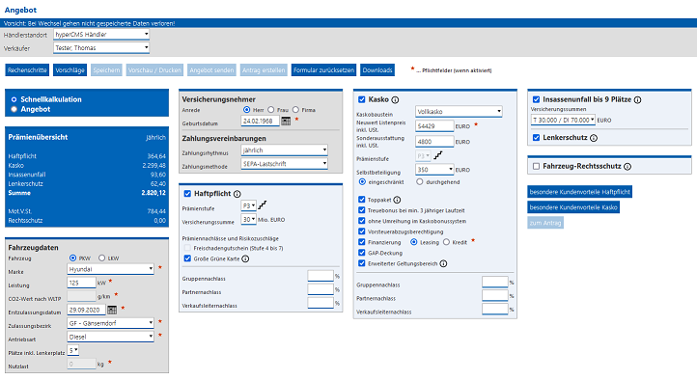Screen dimensions: 697x380
Task: Toggle the GAP-Deckung checkbox
Action: click(x=362, y=253)
